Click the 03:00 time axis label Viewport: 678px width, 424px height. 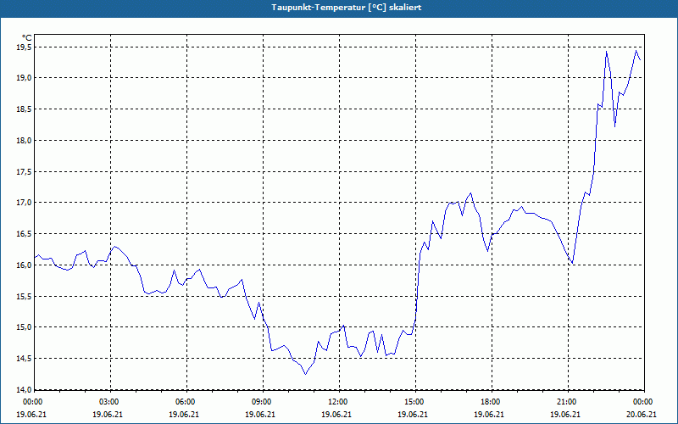click(109, 402)
